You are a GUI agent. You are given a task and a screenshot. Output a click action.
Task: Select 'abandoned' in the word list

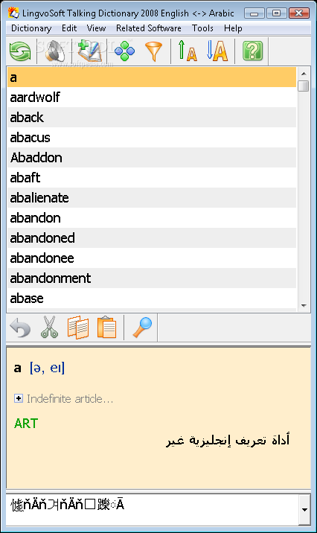(152, 237)
